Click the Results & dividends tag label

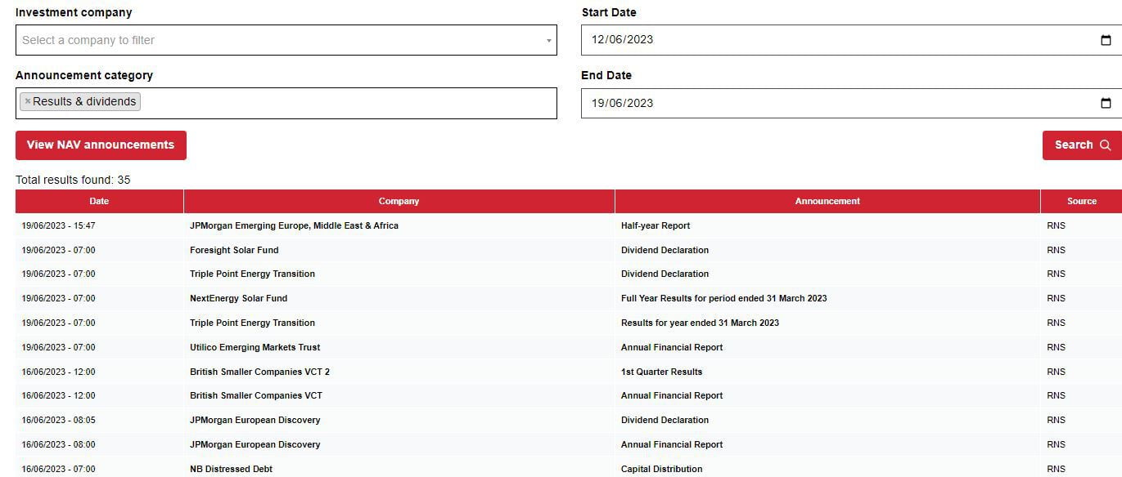pyautogui.click(x=84, y=101)
